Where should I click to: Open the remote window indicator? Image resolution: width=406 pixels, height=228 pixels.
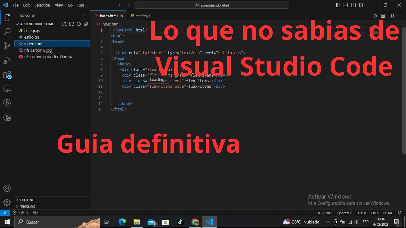point(5,213)
